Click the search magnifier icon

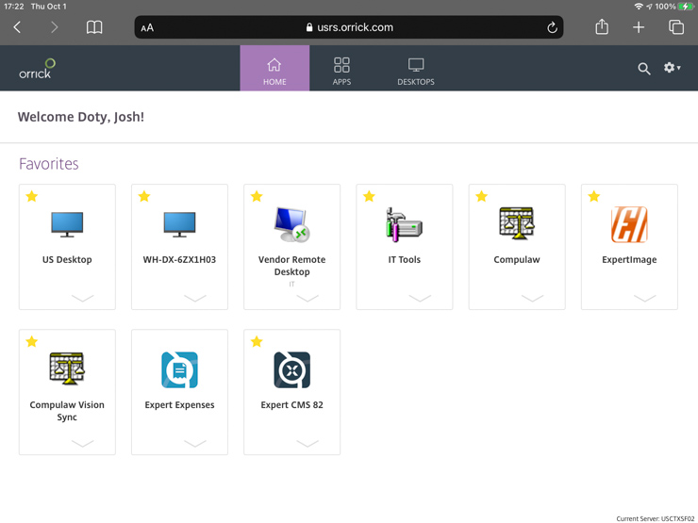click(643, 69)
